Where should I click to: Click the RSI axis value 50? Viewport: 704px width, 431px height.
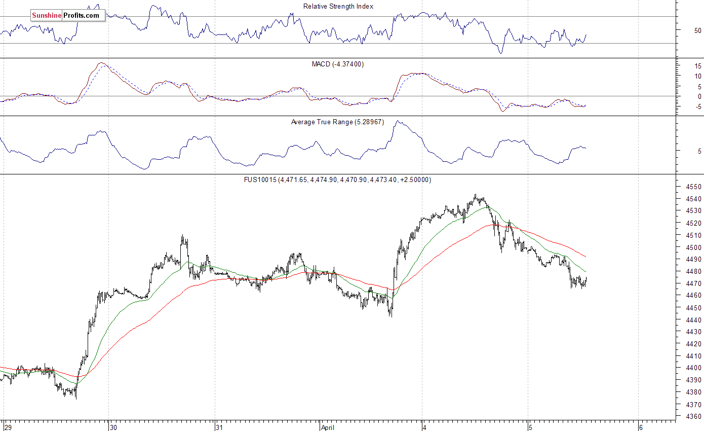(698, 30)
